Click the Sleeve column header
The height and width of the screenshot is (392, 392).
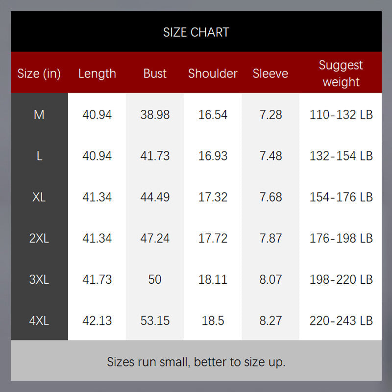(x=270, y=73)
